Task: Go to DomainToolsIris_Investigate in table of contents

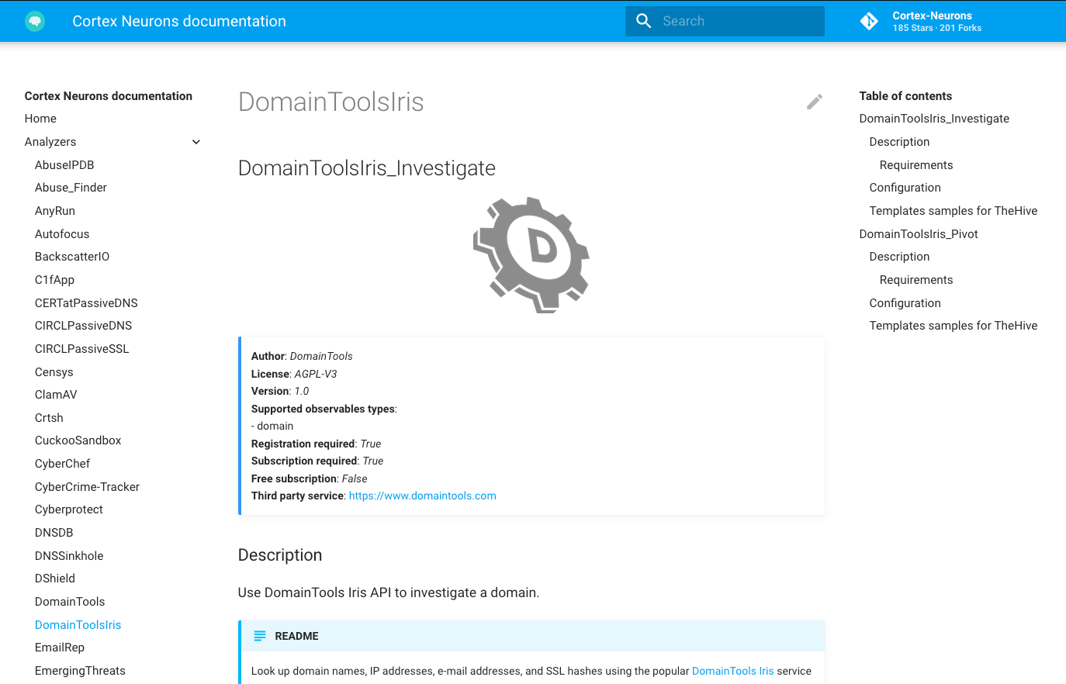Action: pos(933,119)
